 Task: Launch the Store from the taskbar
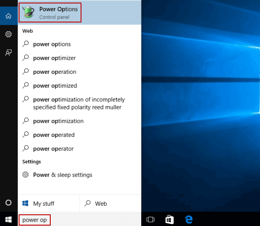point(170,219)
